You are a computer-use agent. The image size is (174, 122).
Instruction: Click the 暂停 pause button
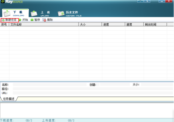pos(35,20)
